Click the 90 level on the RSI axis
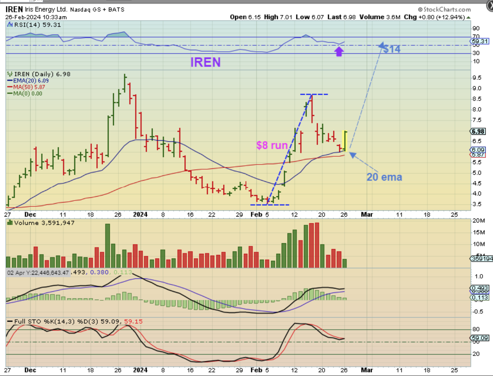The image size is (493, 376). 476,28
